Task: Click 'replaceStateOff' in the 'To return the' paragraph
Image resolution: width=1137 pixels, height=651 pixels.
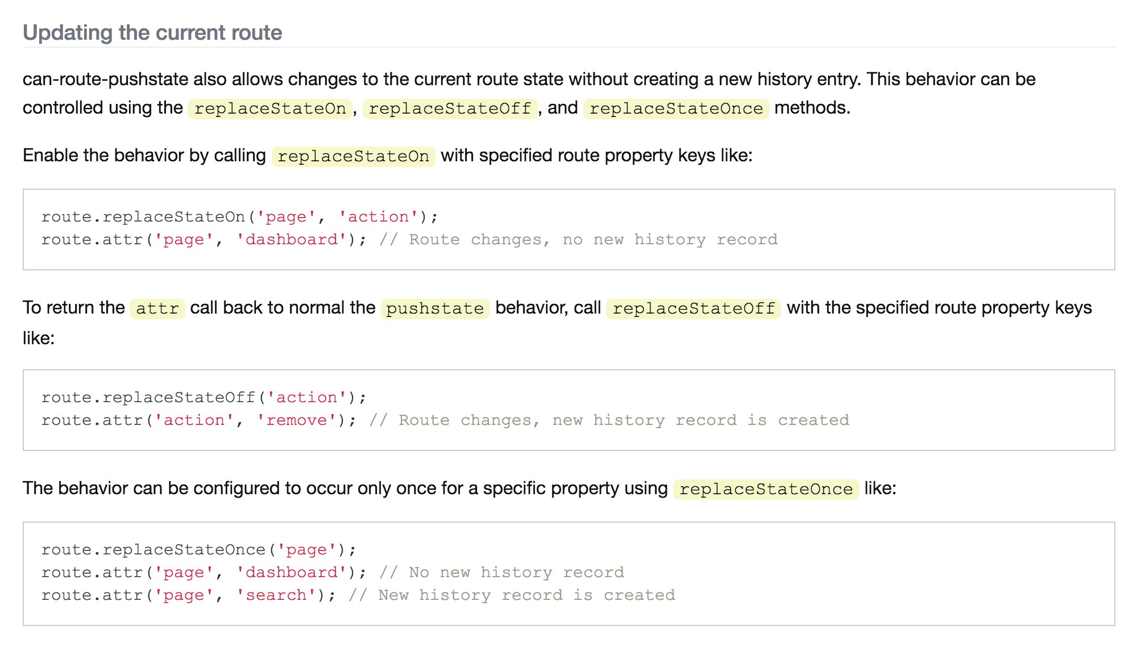Action: point(693,308)
